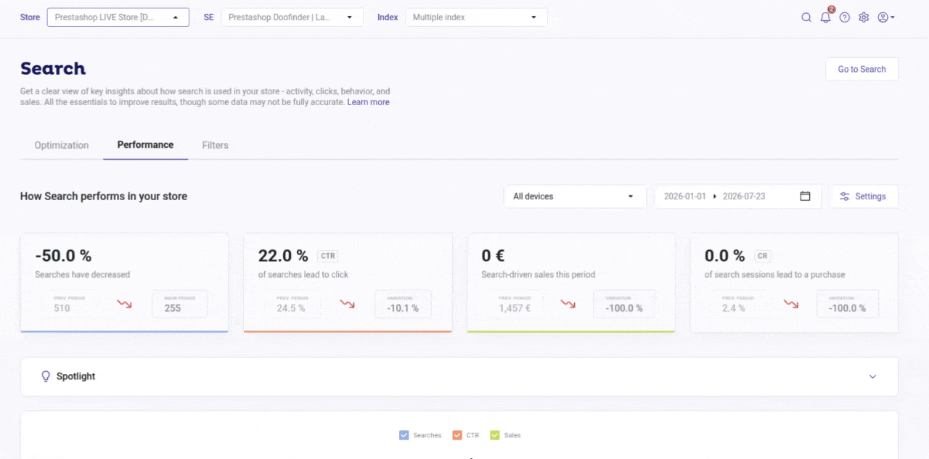This screenshot has width=929, height=459.
Task: Open the notifications bell icon
Action: [825, 17]
